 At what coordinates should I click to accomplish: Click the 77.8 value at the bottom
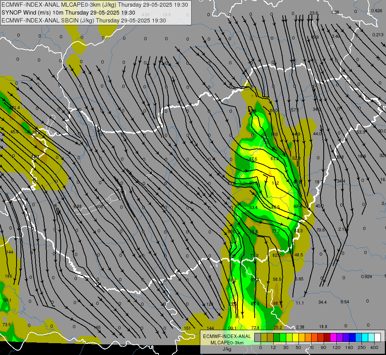tap(255, 328)
